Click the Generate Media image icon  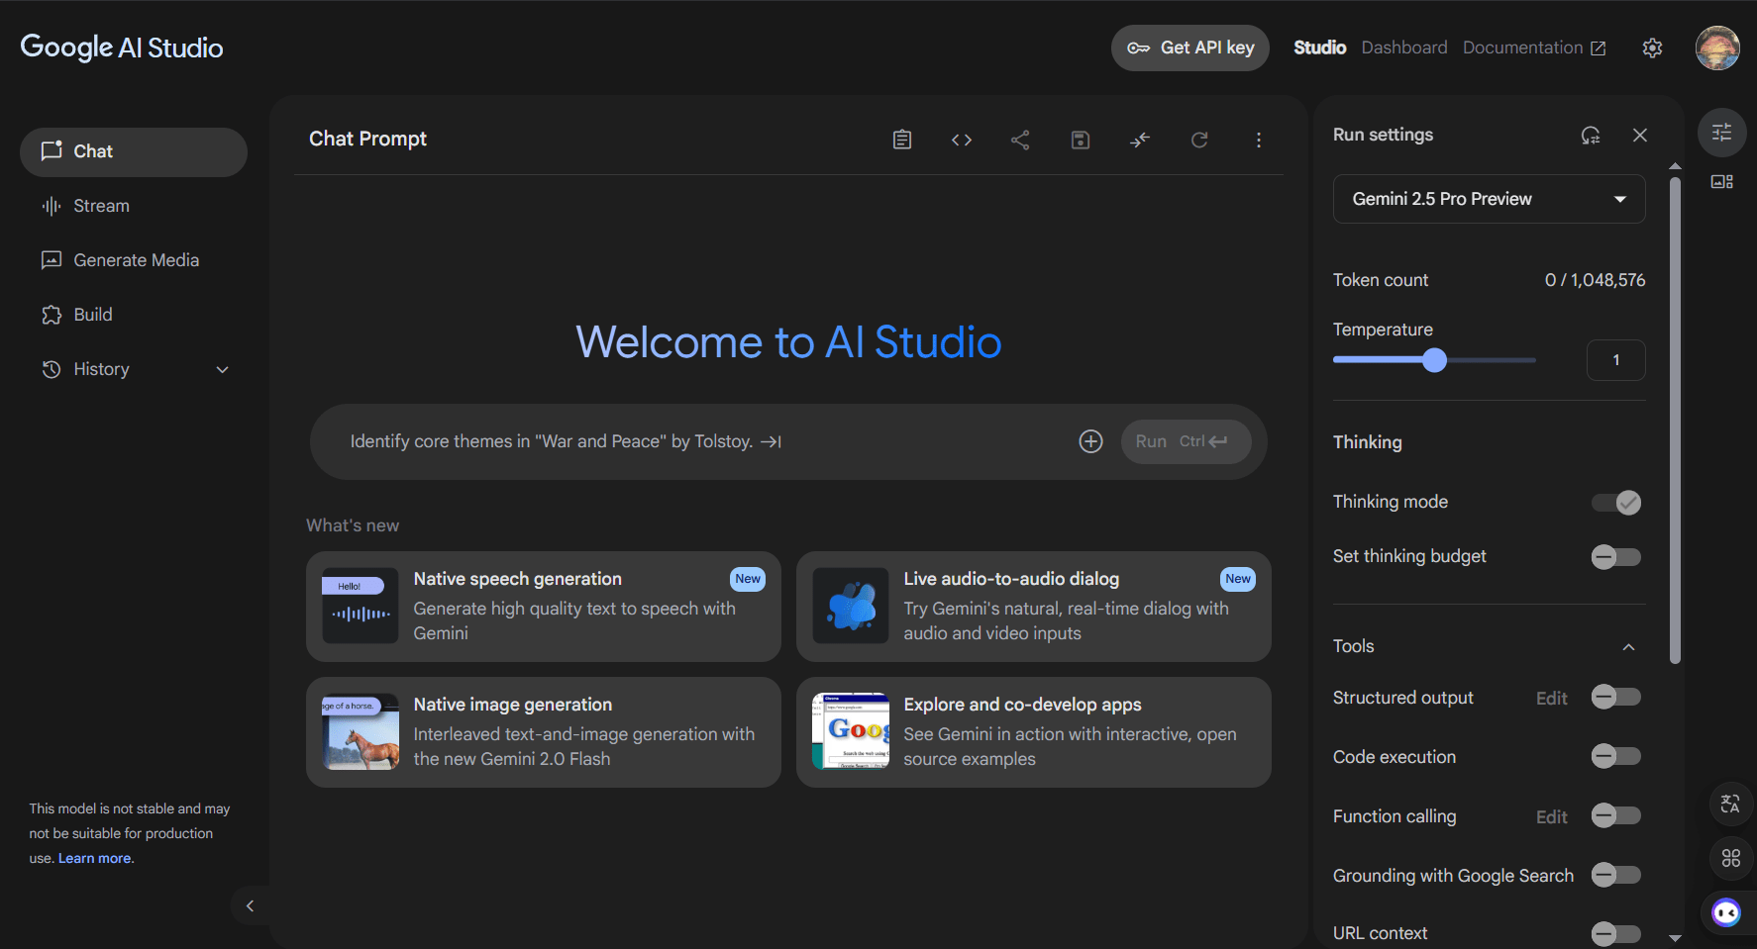click(52, 260)
